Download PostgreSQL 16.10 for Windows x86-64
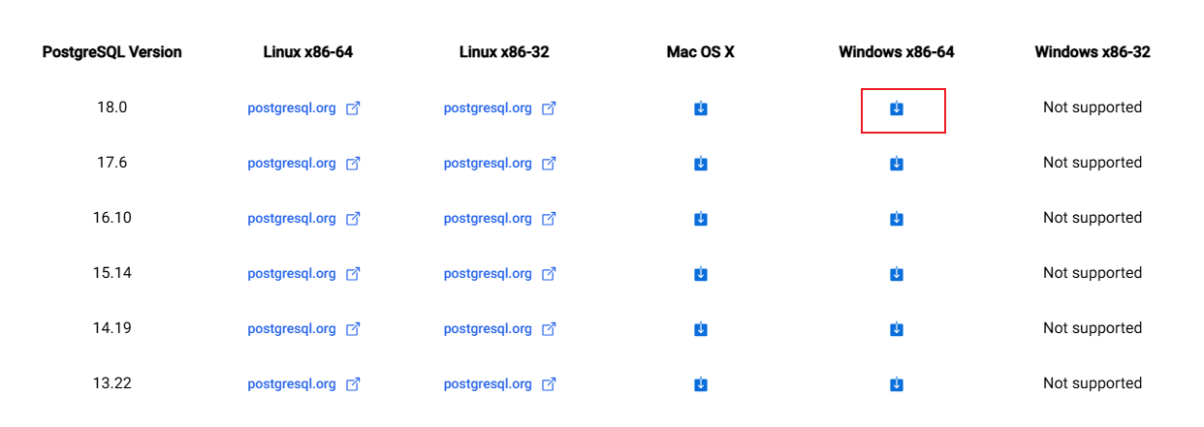1204x427 pixels. (x=897, y=219)
